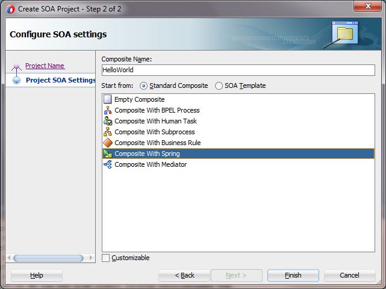Viewport: 386px width, 289px height.
Task: Close the Create SOA Project dialog
Action: 367,6
